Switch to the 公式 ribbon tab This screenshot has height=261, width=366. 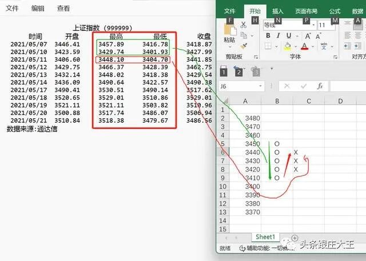click(335, 11)
